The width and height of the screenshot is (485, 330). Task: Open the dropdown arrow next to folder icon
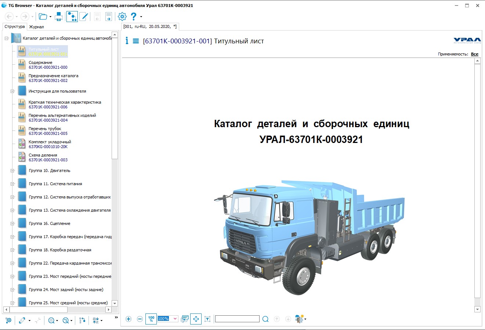click(50, 17)
